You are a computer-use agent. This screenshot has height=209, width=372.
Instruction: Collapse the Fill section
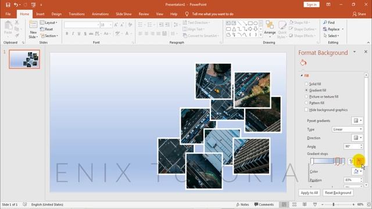tap(302, 75)
